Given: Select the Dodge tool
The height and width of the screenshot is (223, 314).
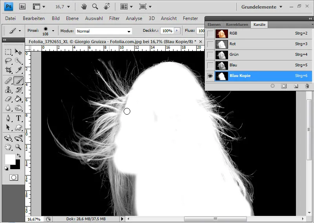Looking at the screenshot, I should pyautogui.click(x=18, y=108).
